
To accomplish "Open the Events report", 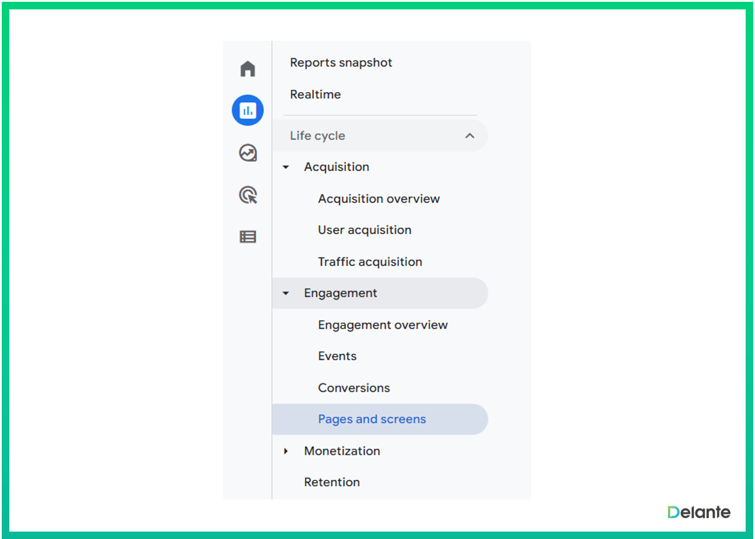I will (x=337, y=356).
